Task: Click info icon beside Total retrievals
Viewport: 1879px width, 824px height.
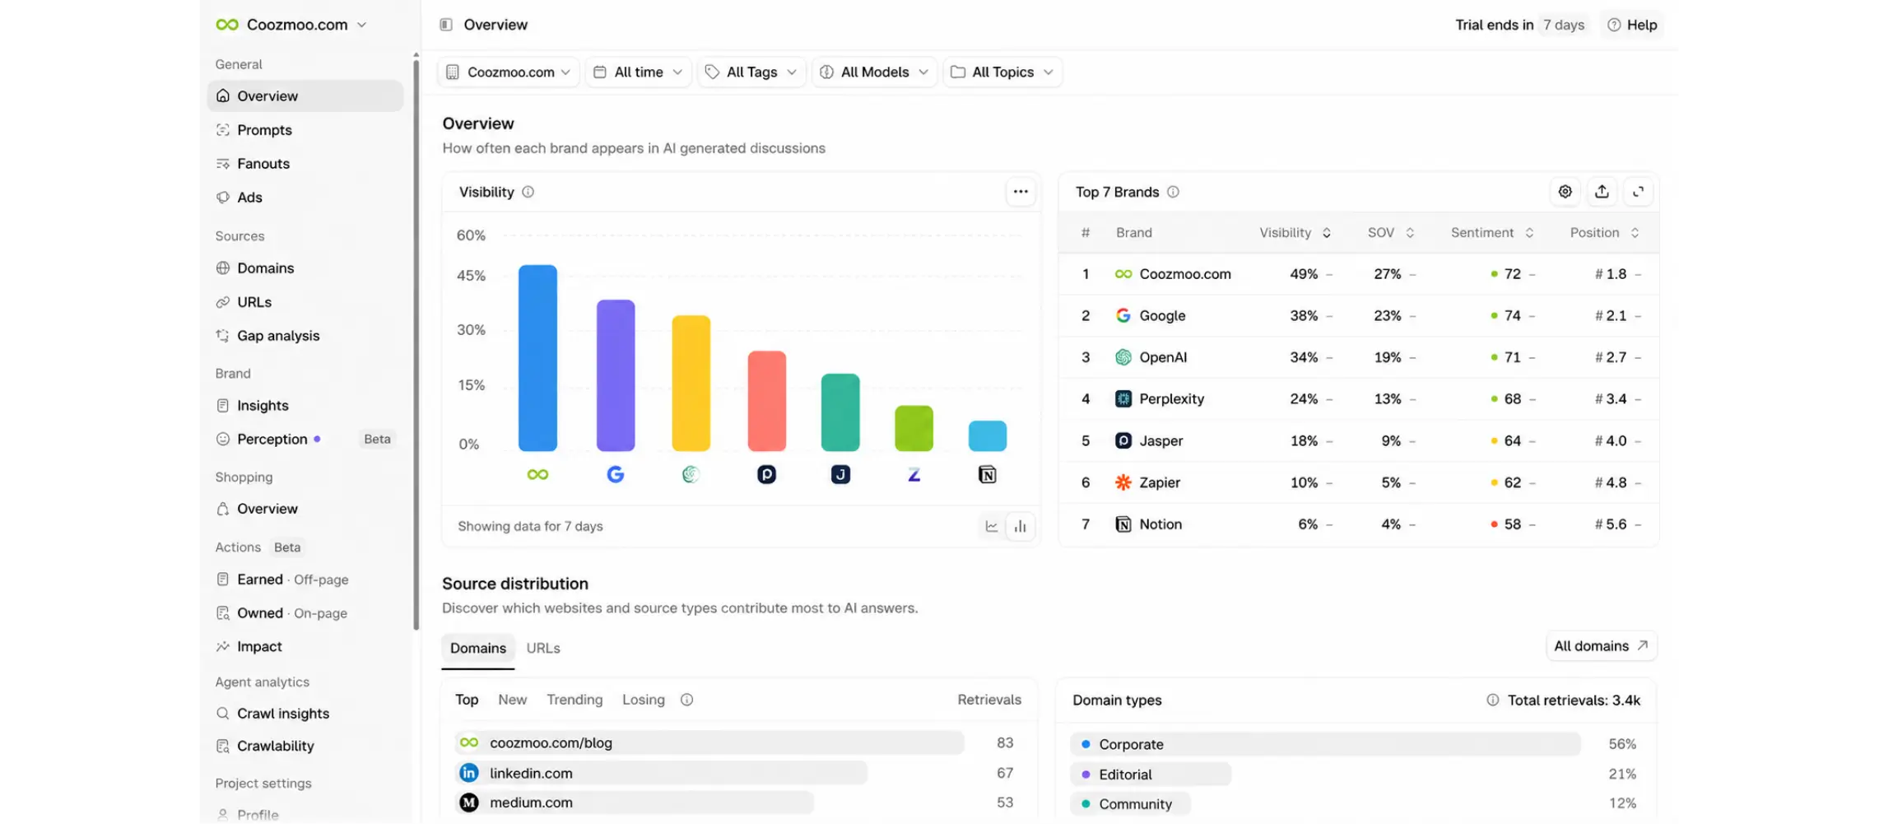Action: point(1492,701)
